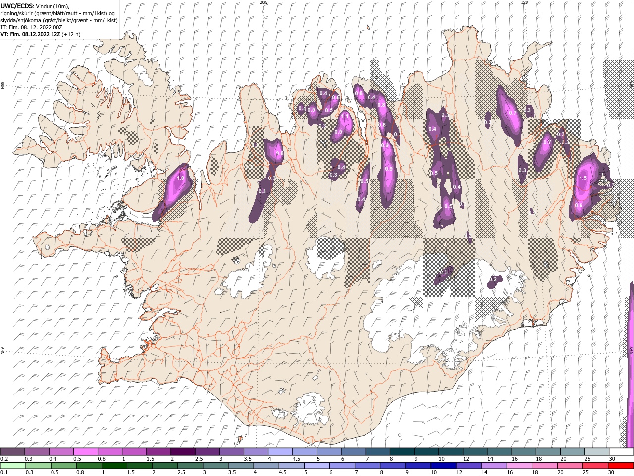Lower legend: pick swatch between 8 and 9
This screenshot has width=634, height=476.
point(393,466)
